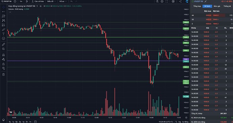Select the forecasting and measurement tool
Screen dimensions: 233x123
pyautogui.click(x=3, y=25)
